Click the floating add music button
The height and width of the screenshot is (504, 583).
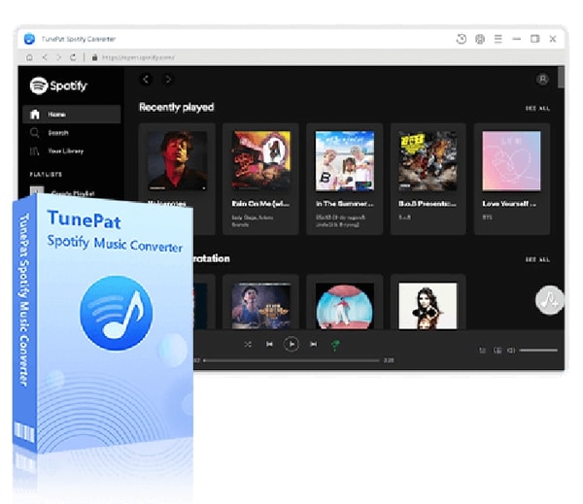(549, 300)
